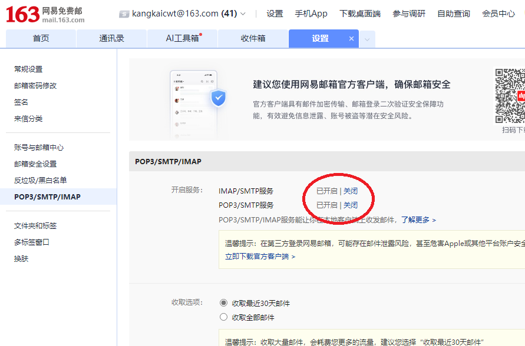Click the QR code image in the banner
The image size is (525, 346).
(510, 95)
